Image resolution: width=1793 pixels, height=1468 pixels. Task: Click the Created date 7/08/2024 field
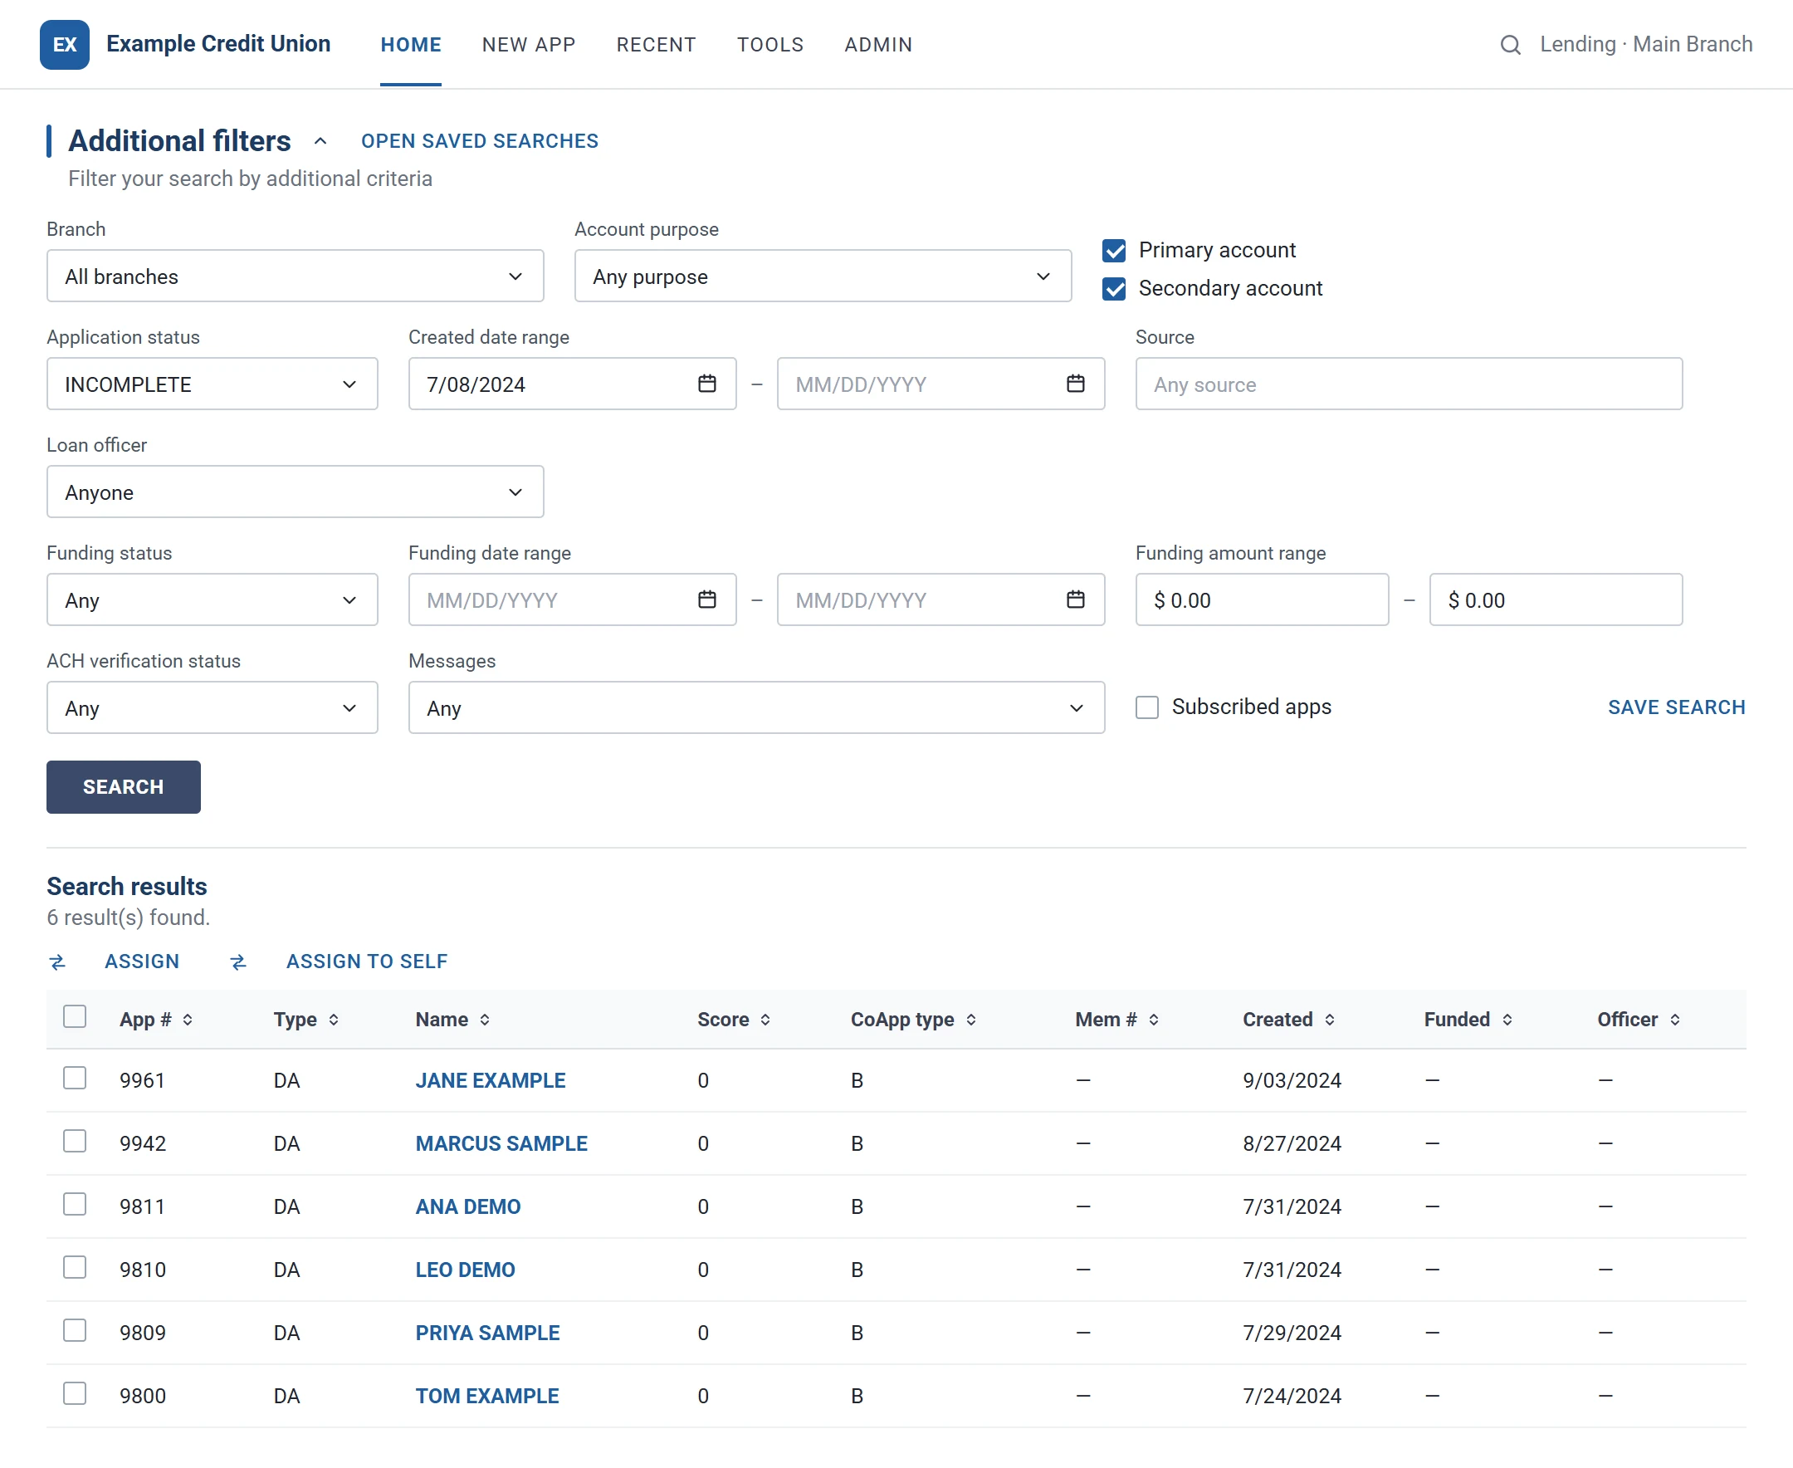572,384
